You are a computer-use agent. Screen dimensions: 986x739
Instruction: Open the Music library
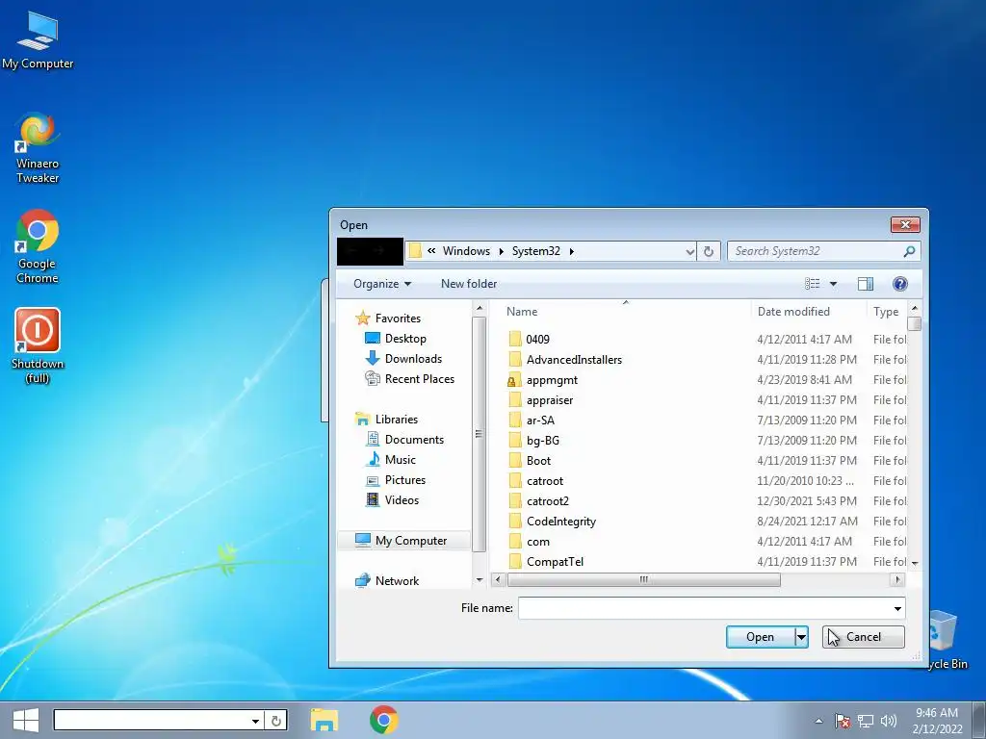[x=391, y=459]
